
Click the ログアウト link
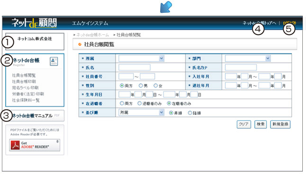[290, 23]
